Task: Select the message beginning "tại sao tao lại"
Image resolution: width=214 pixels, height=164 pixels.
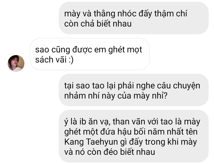Action: click(134, 90)
